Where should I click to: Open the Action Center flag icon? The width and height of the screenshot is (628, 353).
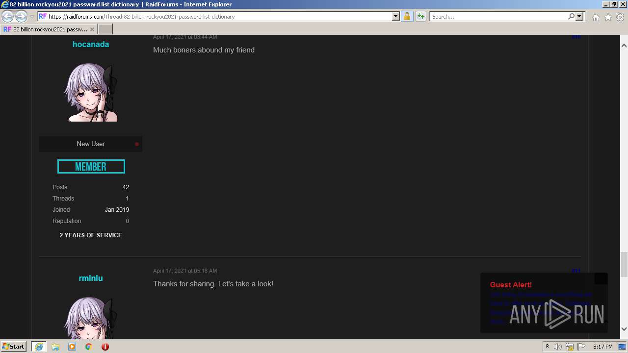[x=581, y=347]
